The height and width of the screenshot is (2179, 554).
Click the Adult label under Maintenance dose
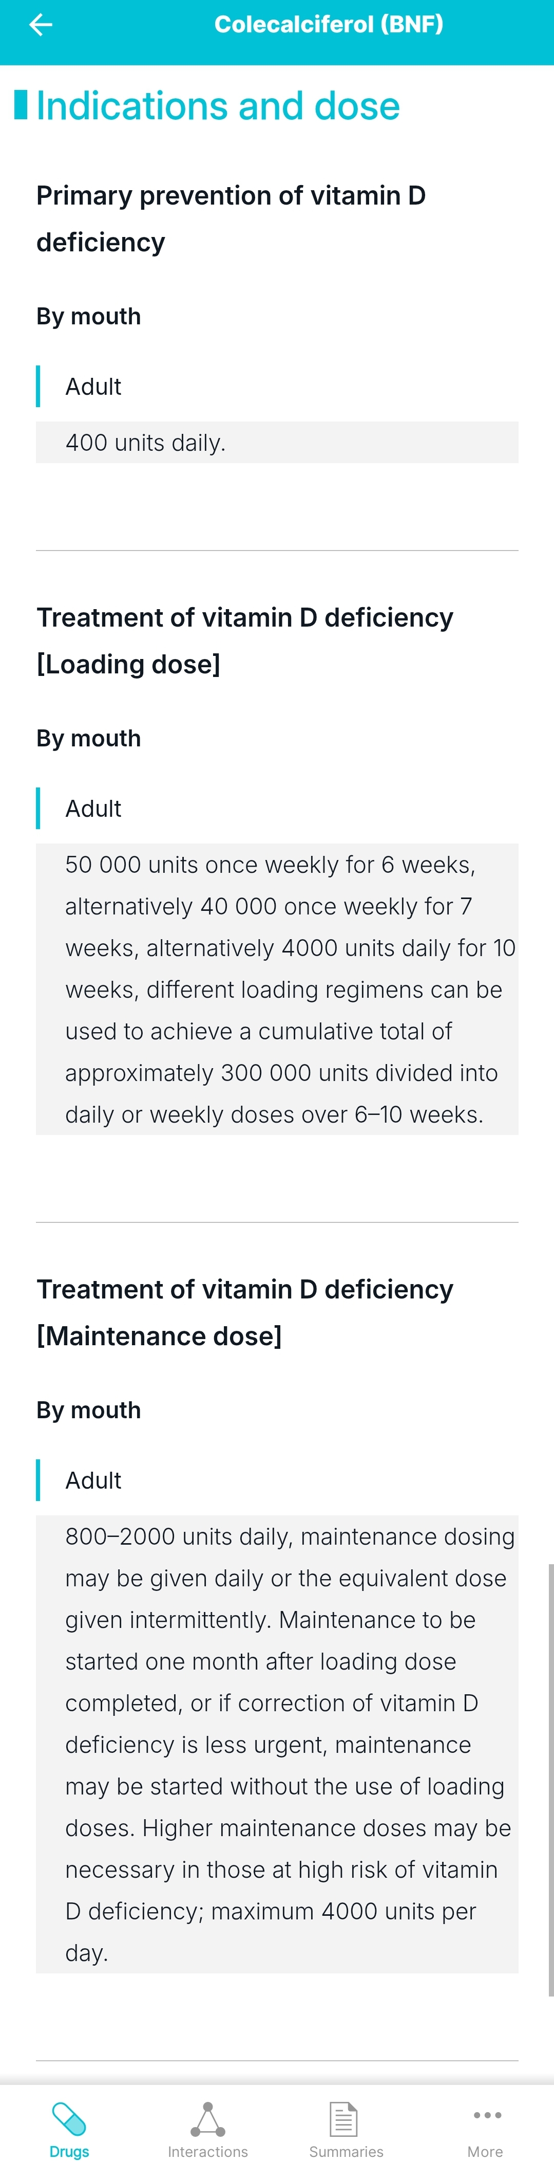pyautogui.click(x=93, y=1480)
